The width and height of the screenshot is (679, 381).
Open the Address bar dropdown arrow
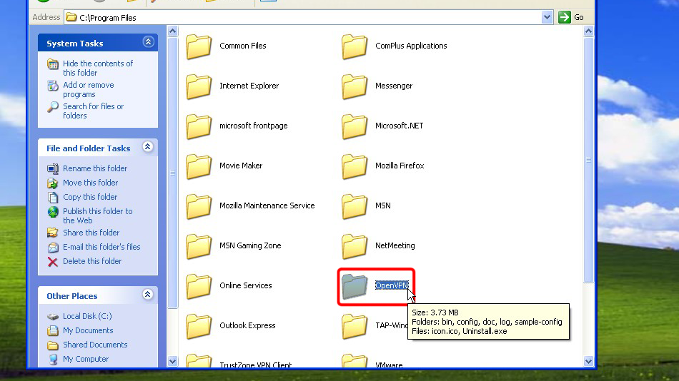547,17
